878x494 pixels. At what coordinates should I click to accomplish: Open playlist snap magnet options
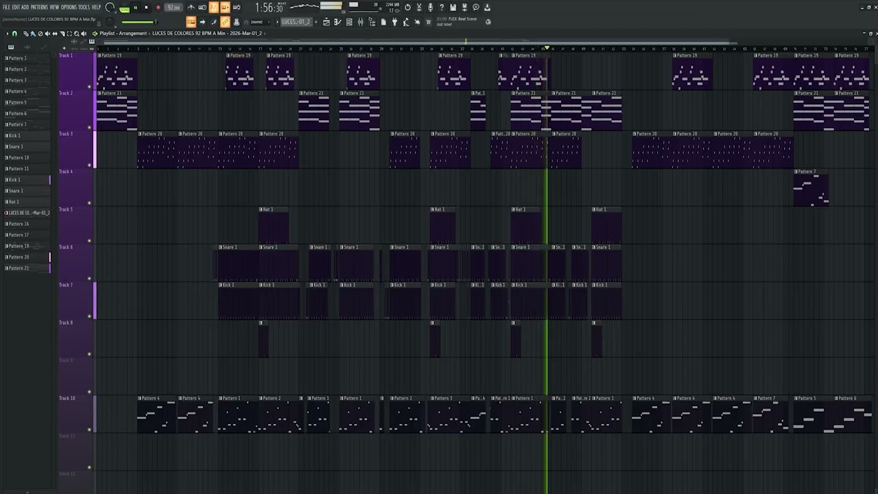tap(14, 34)
